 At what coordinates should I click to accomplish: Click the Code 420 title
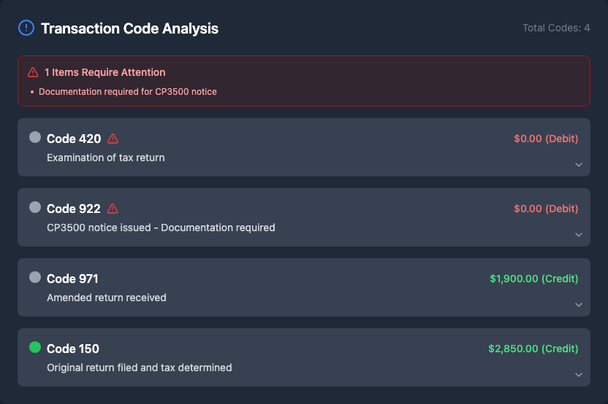click(x=74, y=139)
